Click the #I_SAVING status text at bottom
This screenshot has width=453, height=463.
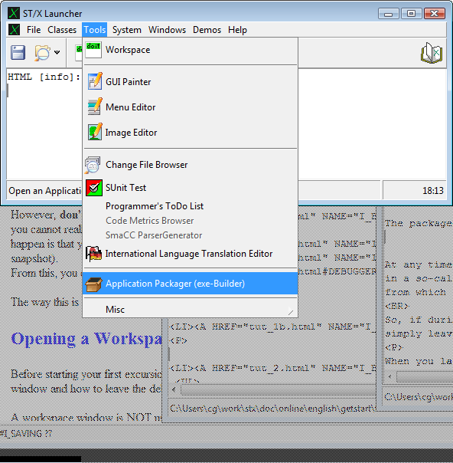(x=26, y=433)
